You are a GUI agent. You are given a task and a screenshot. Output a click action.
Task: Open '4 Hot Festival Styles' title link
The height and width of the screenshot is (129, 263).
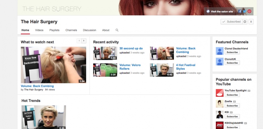(x=186, y=67)
